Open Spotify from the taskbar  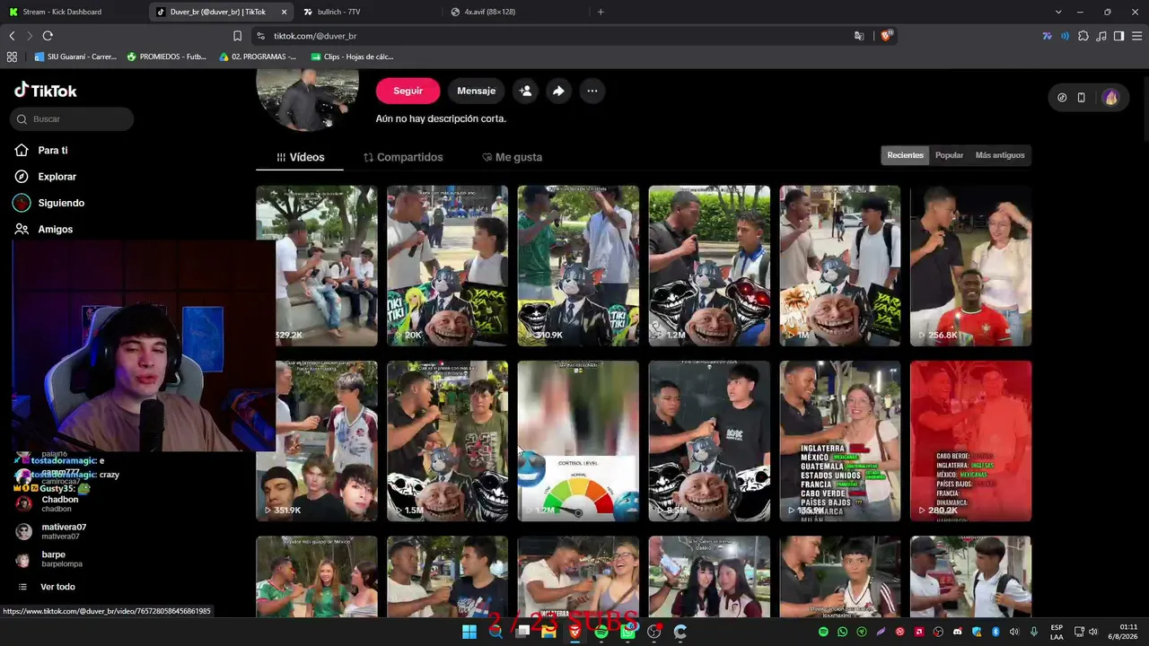click(601, 632)
